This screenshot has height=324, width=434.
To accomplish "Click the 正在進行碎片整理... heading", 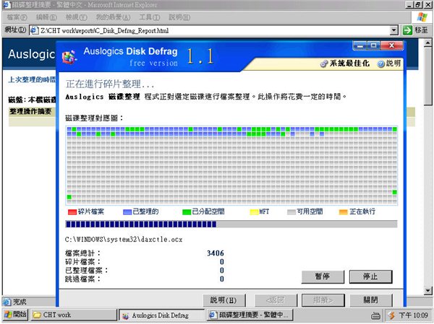I will (110, 84).
